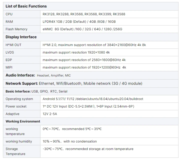182x161 pixels.
Task: Click the Display Interface section header
Action: pos(21,37)
